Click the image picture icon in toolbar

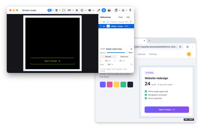pyautogui.click(x=109, y=10)
